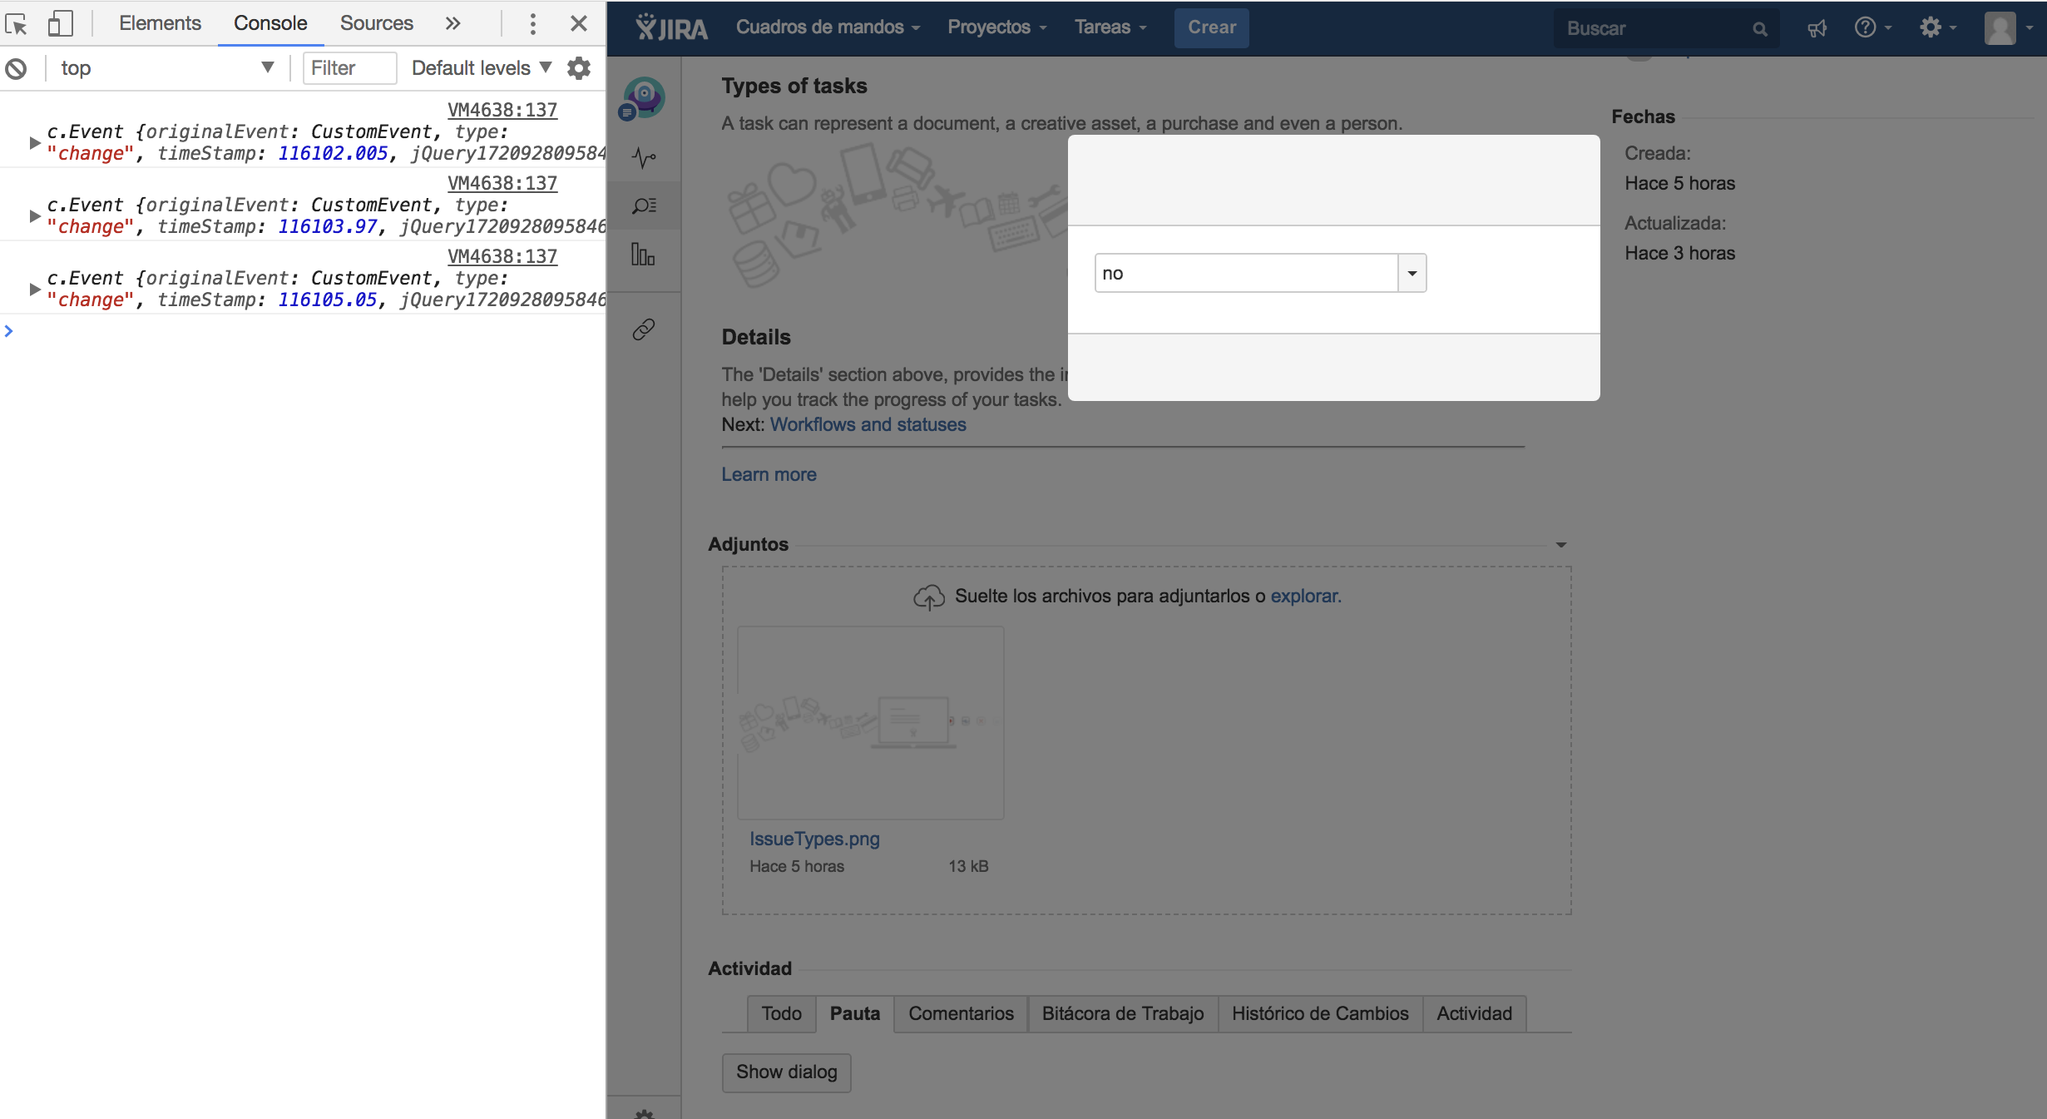Click the console Filter input field

(x=349, y=68)
